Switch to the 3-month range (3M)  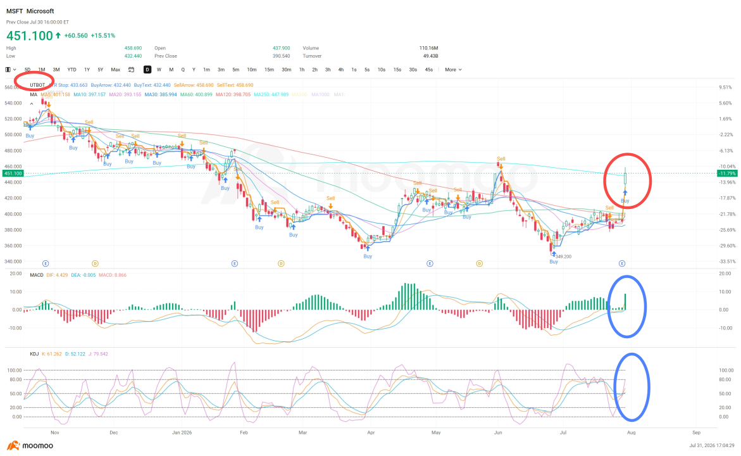pos(56,70)
